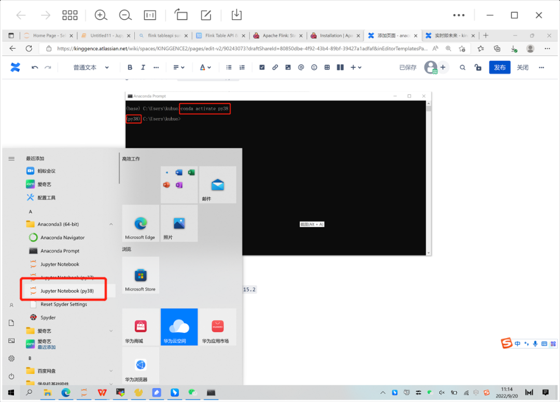560x402 pixels.
Task: Click the zoom out magnifier icon
Action: [125, 15]
